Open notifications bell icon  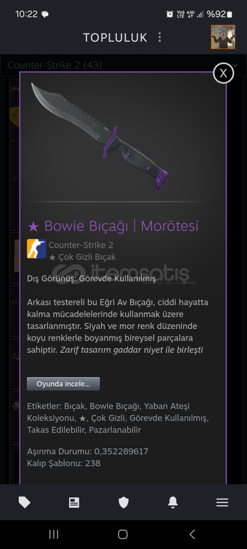coord(173,502)
